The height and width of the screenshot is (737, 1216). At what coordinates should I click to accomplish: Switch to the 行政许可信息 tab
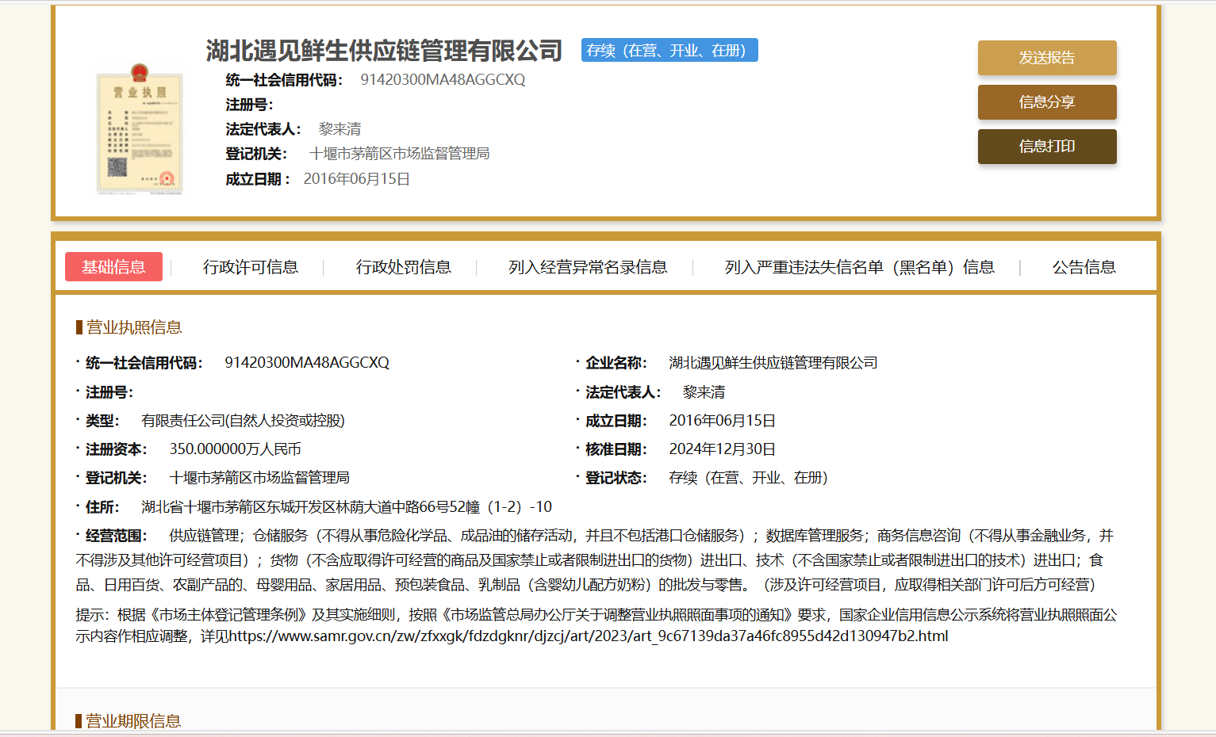[x=251, y=267]
